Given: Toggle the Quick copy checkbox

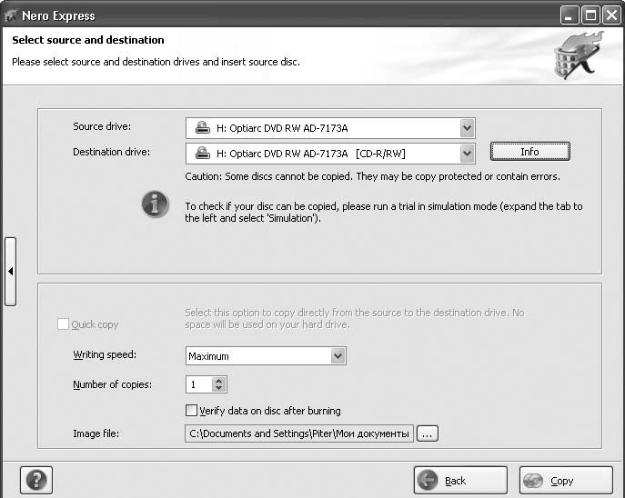Looking at the screenshot, I should click(x=63, y=324).
